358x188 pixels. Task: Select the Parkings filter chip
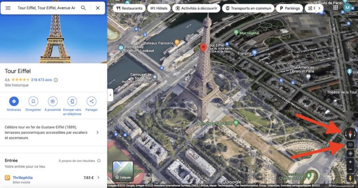(x=289, y=8)
